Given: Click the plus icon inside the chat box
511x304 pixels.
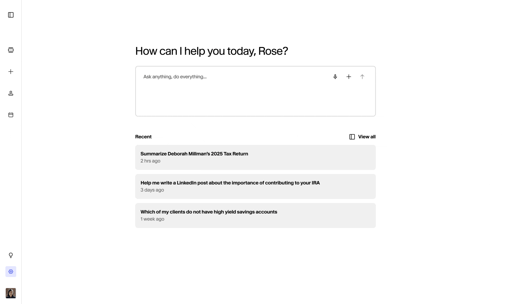Looking at the screenshot, I should click(x=348, y=77).
